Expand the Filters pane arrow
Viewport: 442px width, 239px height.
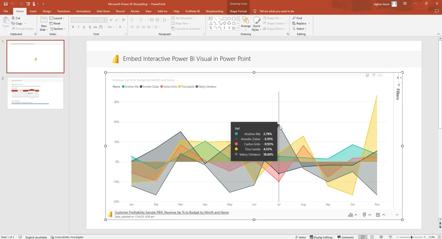point(401,78)
